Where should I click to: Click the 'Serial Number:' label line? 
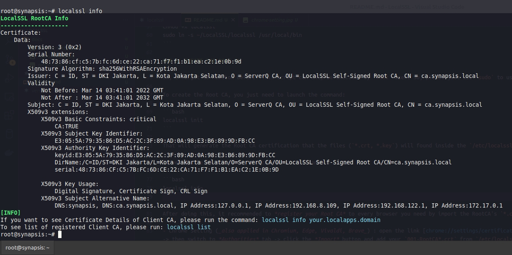point(51,54)
